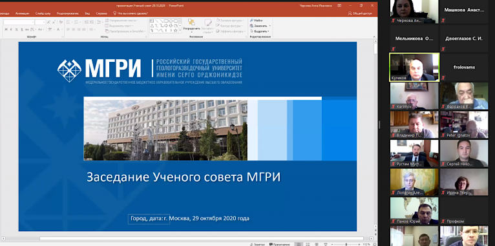
Task: Open the Review (Рецензирование) ribbon tab
Action: coord(68,14)
